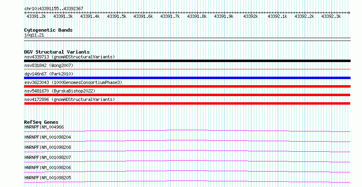Click magenta gene line under NM_001098207
Screen dimensions: 362x187
(187, 161)
